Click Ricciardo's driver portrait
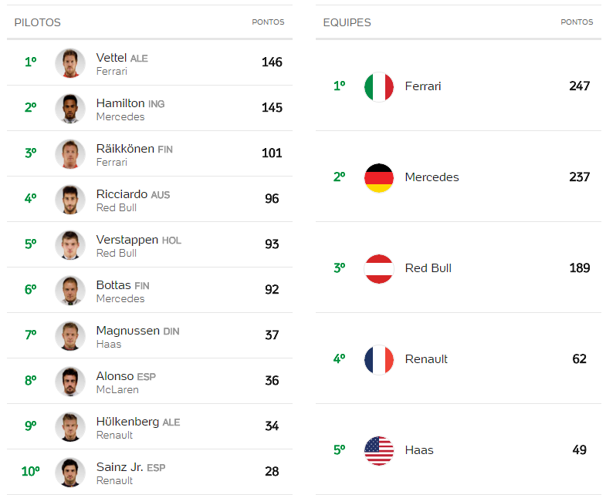The width and height of the screenshot is (606, 498). tap(70, 200)
